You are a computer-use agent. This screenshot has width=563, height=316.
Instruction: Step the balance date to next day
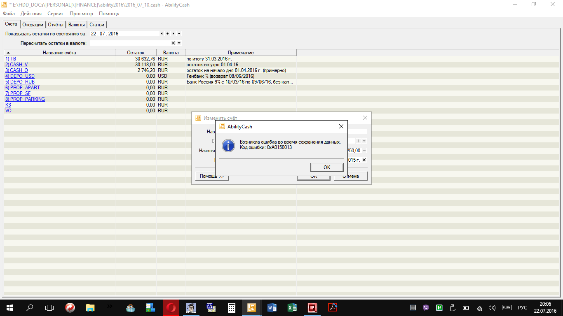tap(173, 34)
